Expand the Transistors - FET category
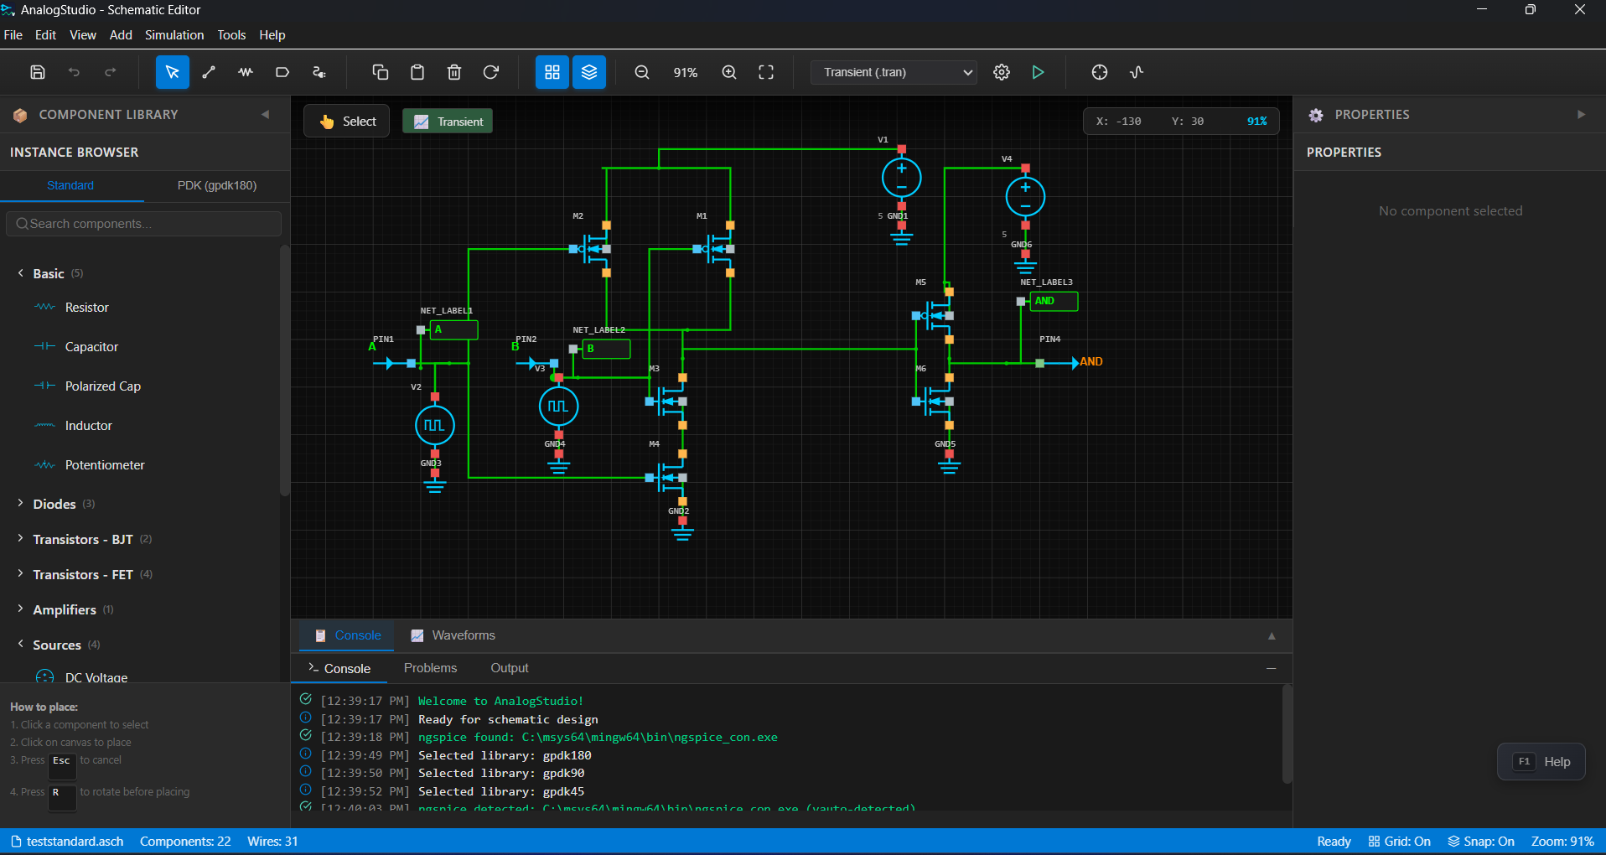Screen dimensions: 1606x855 pos(82,574)
